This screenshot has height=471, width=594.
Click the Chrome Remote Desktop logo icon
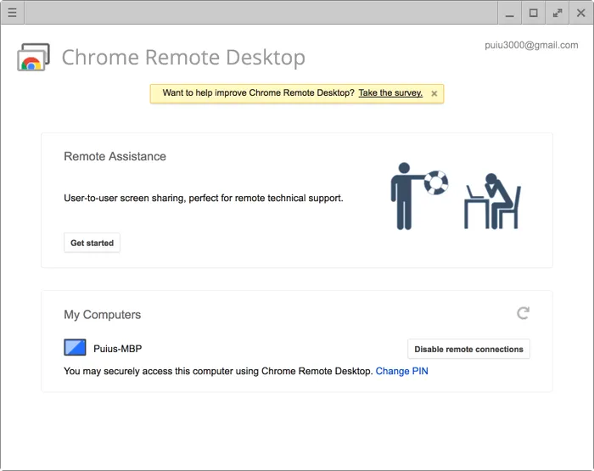pyautogui.click(x=33, y=57)
